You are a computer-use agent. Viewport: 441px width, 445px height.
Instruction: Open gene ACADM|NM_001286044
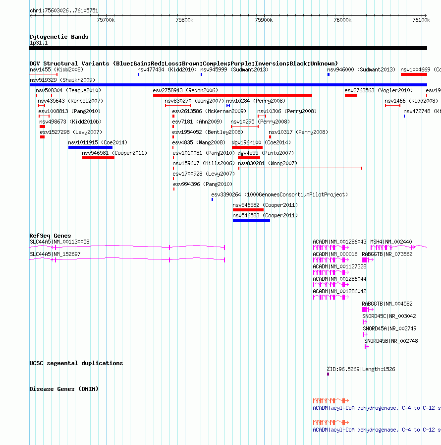[339, 279]
